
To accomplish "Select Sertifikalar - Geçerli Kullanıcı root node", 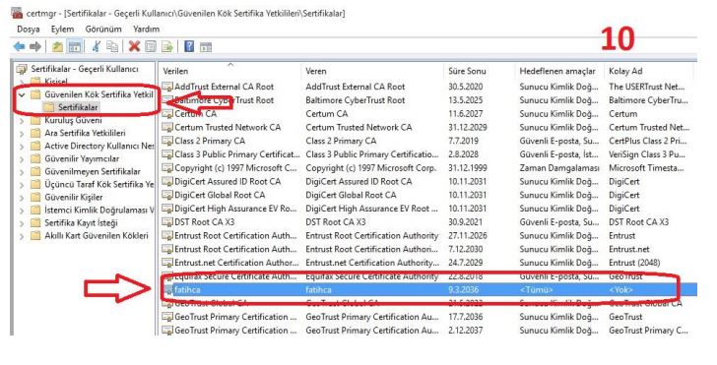I will point(85,69).
